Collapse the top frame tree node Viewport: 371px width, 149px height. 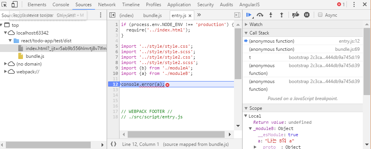pos(2,25)
